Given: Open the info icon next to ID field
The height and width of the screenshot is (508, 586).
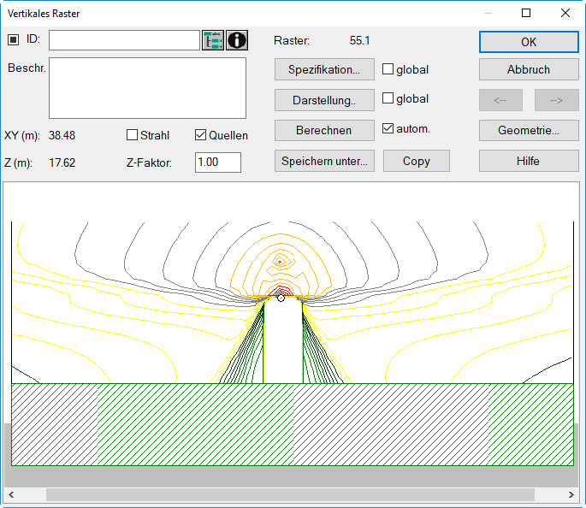Looking at the screenshot, I should click(x=237, y=40).
